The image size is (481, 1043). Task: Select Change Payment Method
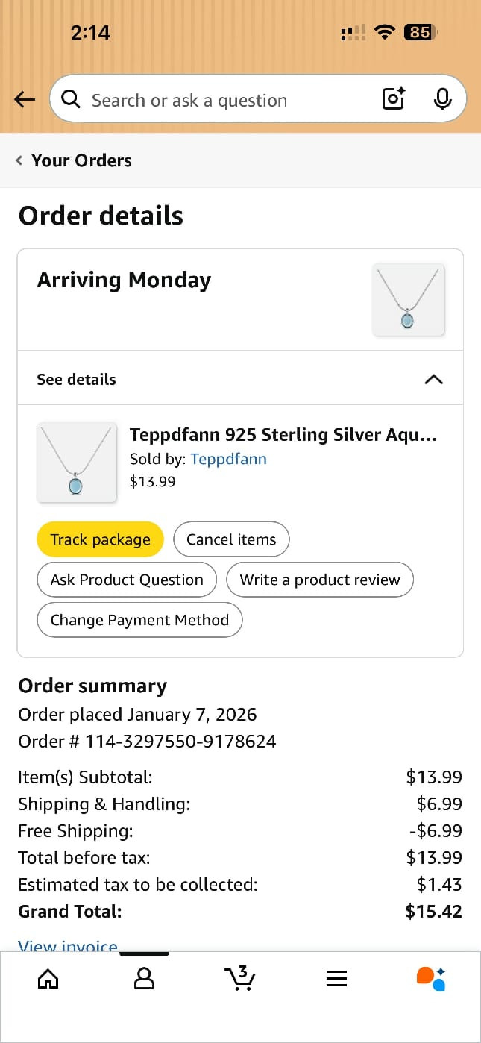pos(139,620)
